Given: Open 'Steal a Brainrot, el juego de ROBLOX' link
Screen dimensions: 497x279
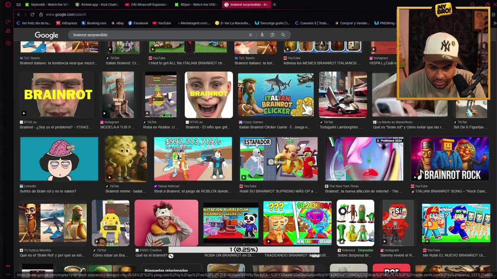Looking at the screenshot, I should [x=193, y=191].
